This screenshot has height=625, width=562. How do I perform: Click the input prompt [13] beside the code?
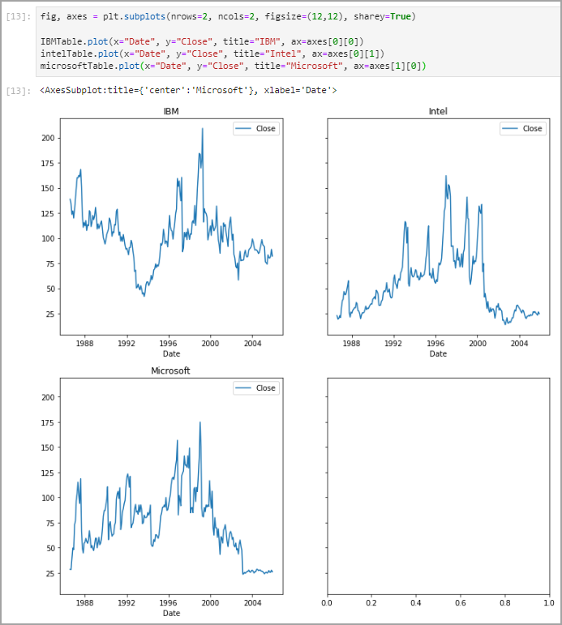click(19, 17)
